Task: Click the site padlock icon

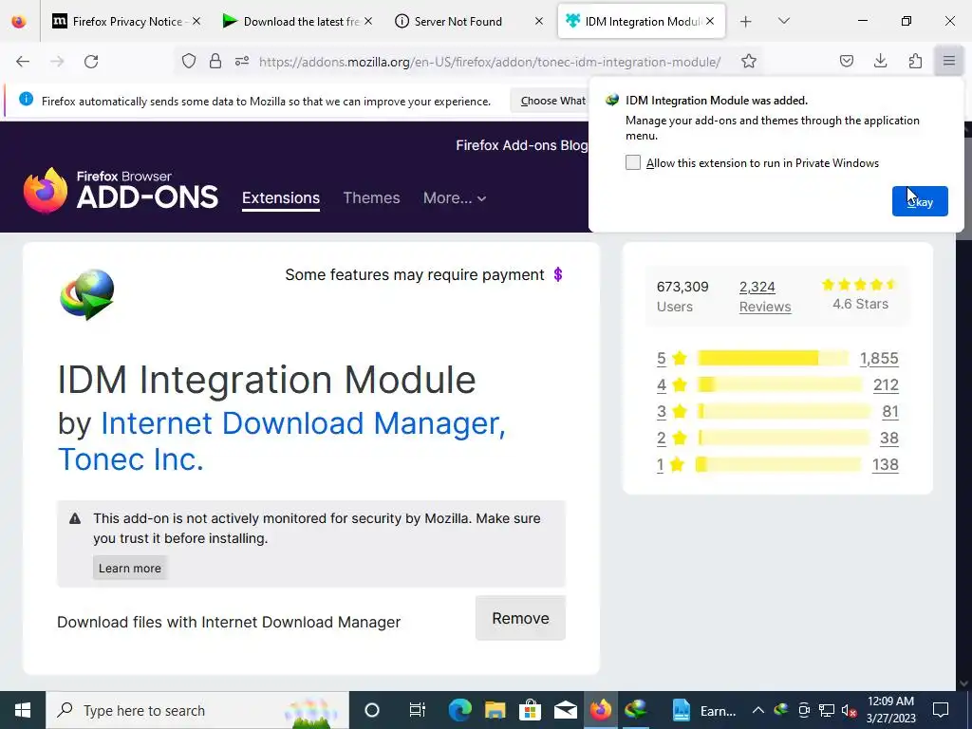Action: pyautogui.click(x=215, y=61)
